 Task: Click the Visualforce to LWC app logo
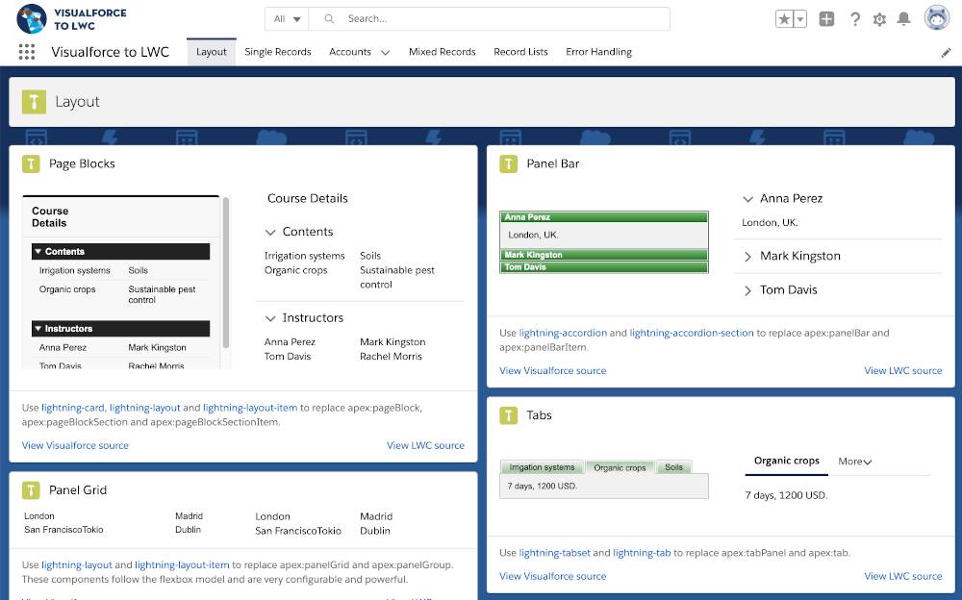[x=32, y=19]
